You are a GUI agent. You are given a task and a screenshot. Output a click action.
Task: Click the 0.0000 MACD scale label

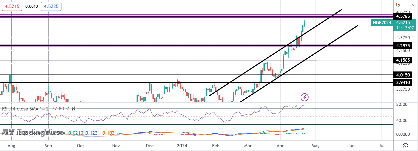[403, 134]
